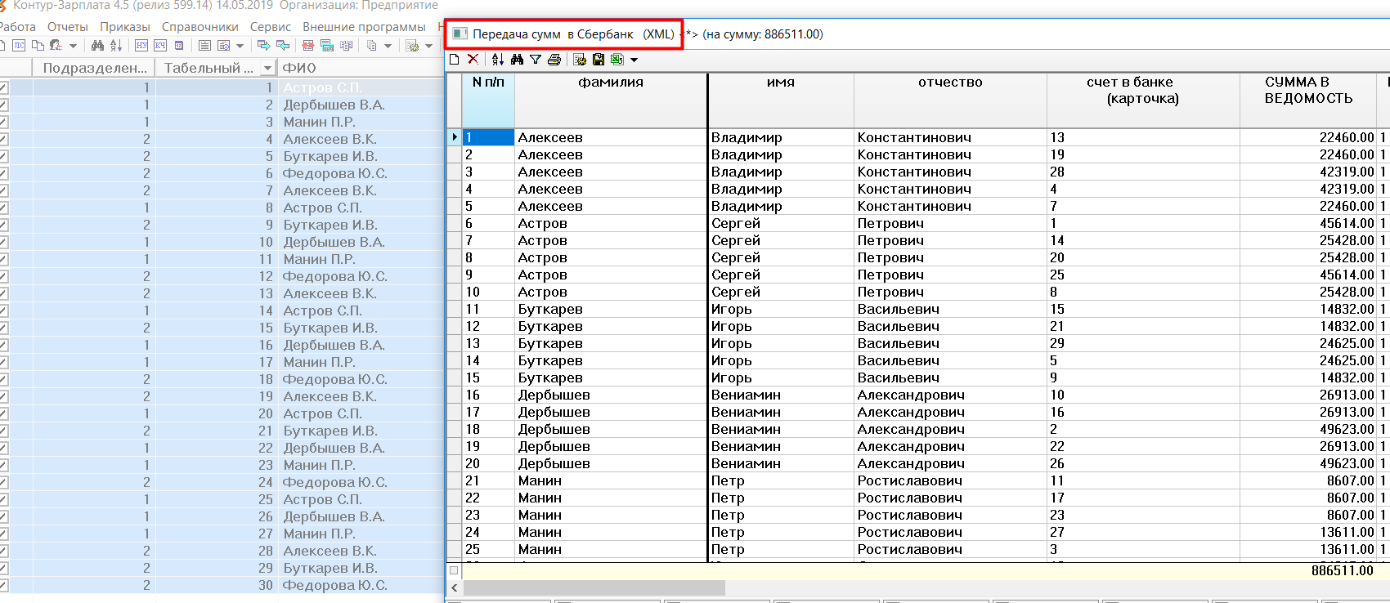Sort Сбербанк table with the А-Я icon

(498, 59)
